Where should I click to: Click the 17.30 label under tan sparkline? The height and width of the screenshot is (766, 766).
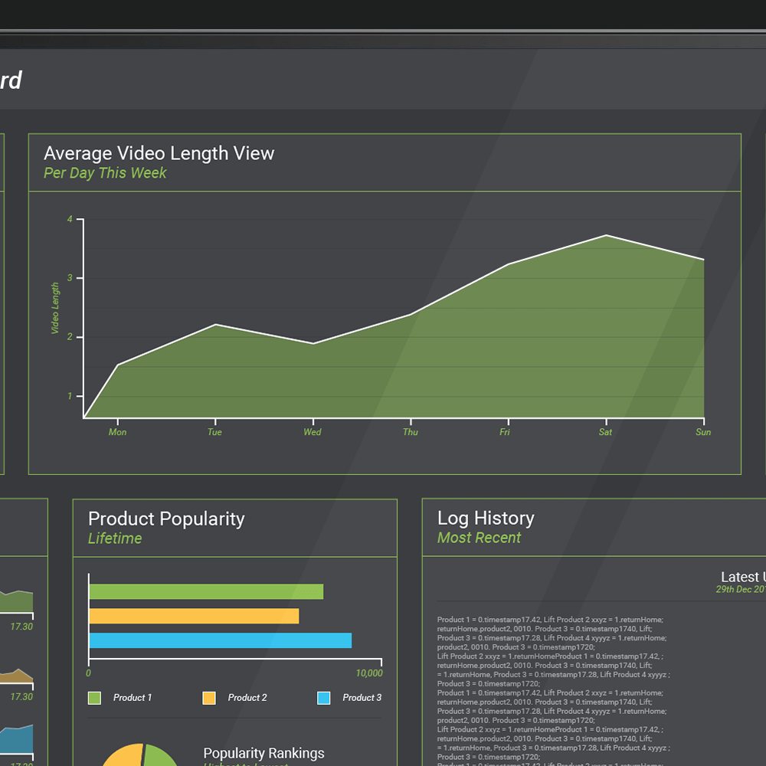click(21, 696)
